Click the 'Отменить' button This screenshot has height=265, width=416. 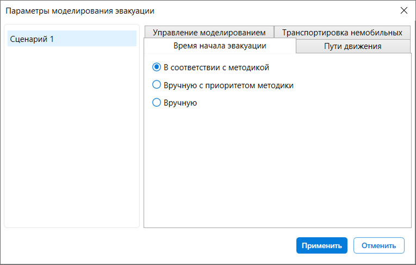[379, 245]
